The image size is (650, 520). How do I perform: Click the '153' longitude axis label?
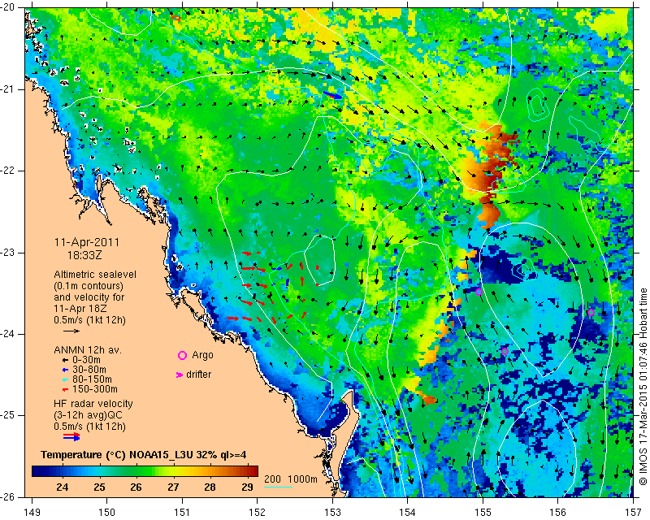pos(333,512)
